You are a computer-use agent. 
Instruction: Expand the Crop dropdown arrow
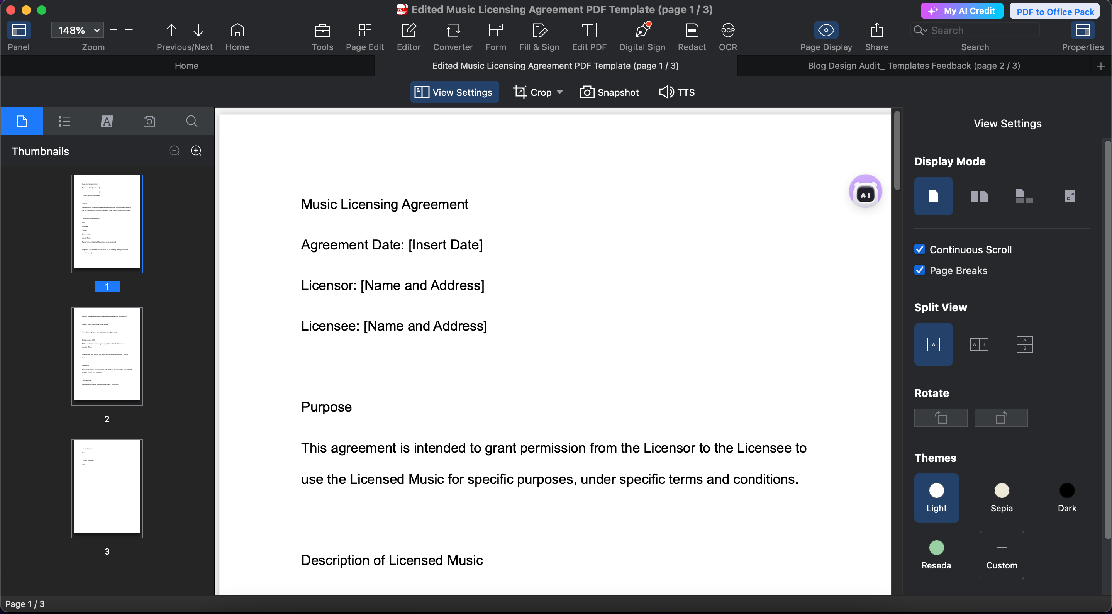(x=560, y=92)
